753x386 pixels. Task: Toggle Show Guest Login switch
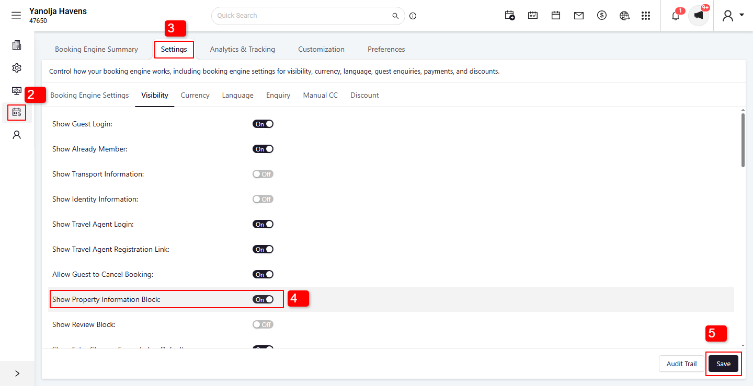point(263,124)
